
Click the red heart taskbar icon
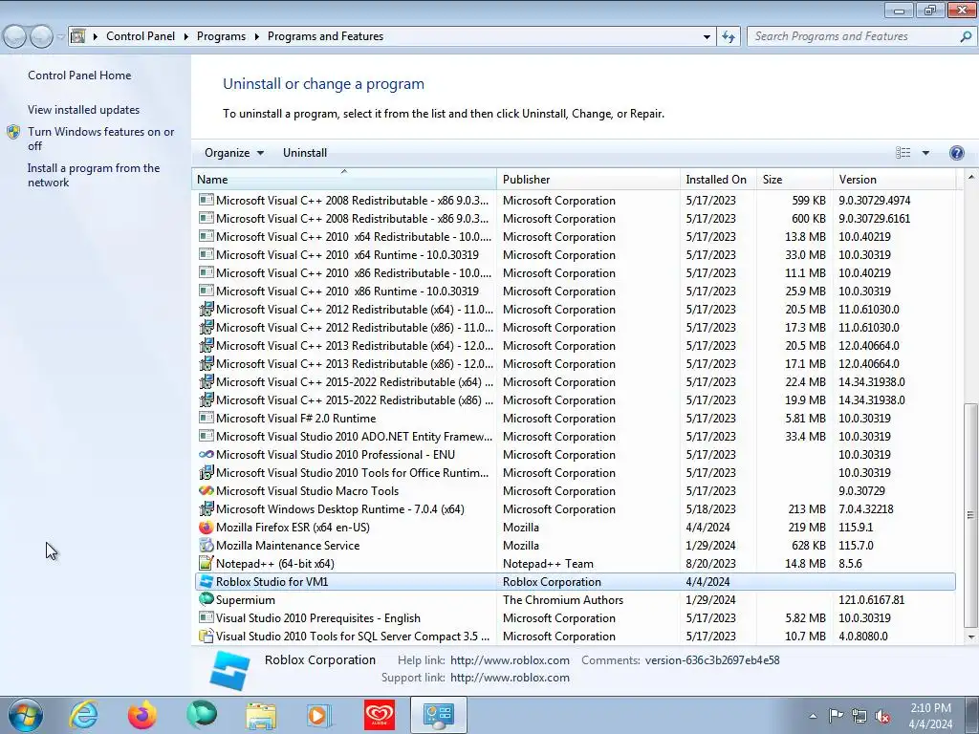[380, 715]
